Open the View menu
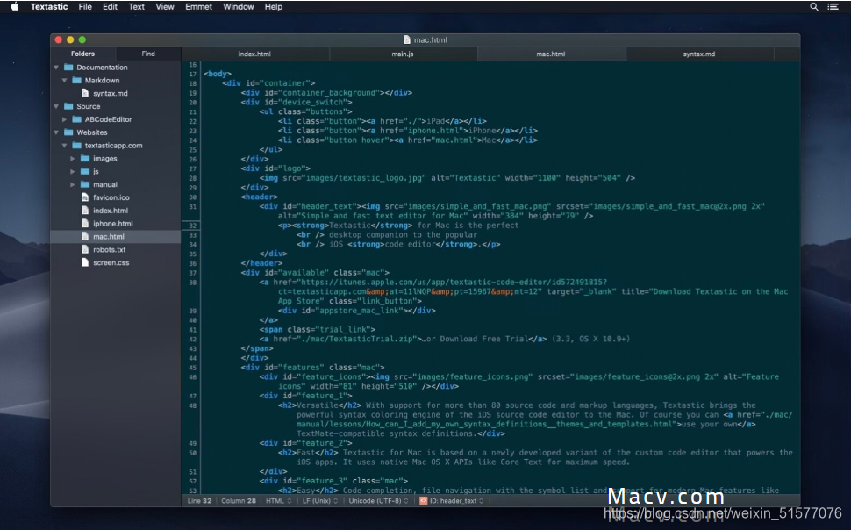851x530 pixels. 165,6
